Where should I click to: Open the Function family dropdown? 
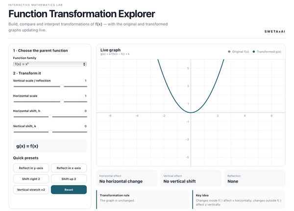[50, 64]
